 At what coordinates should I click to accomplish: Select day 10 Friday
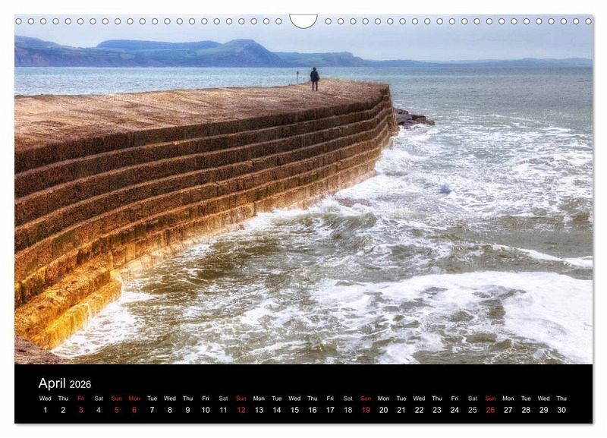(x=206, y=410)
